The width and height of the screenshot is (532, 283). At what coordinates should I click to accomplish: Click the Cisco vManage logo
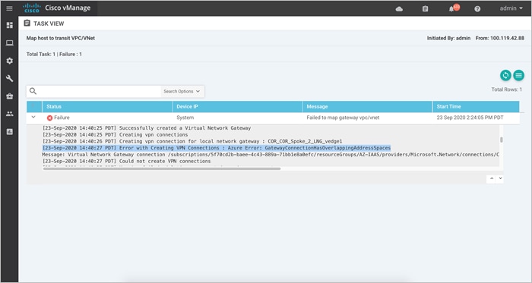[57, 8]
